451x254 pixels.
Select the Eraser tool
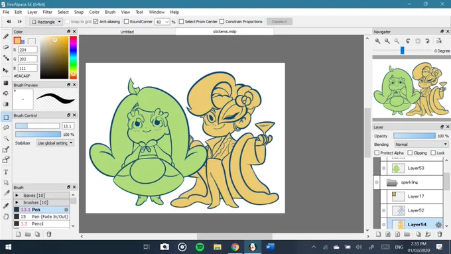[6, 47]
